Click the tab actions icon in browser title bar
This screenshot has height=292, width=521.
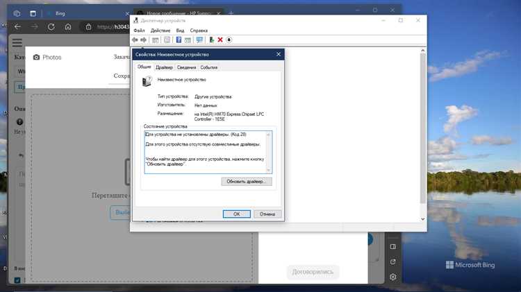[x=33, y=14]
